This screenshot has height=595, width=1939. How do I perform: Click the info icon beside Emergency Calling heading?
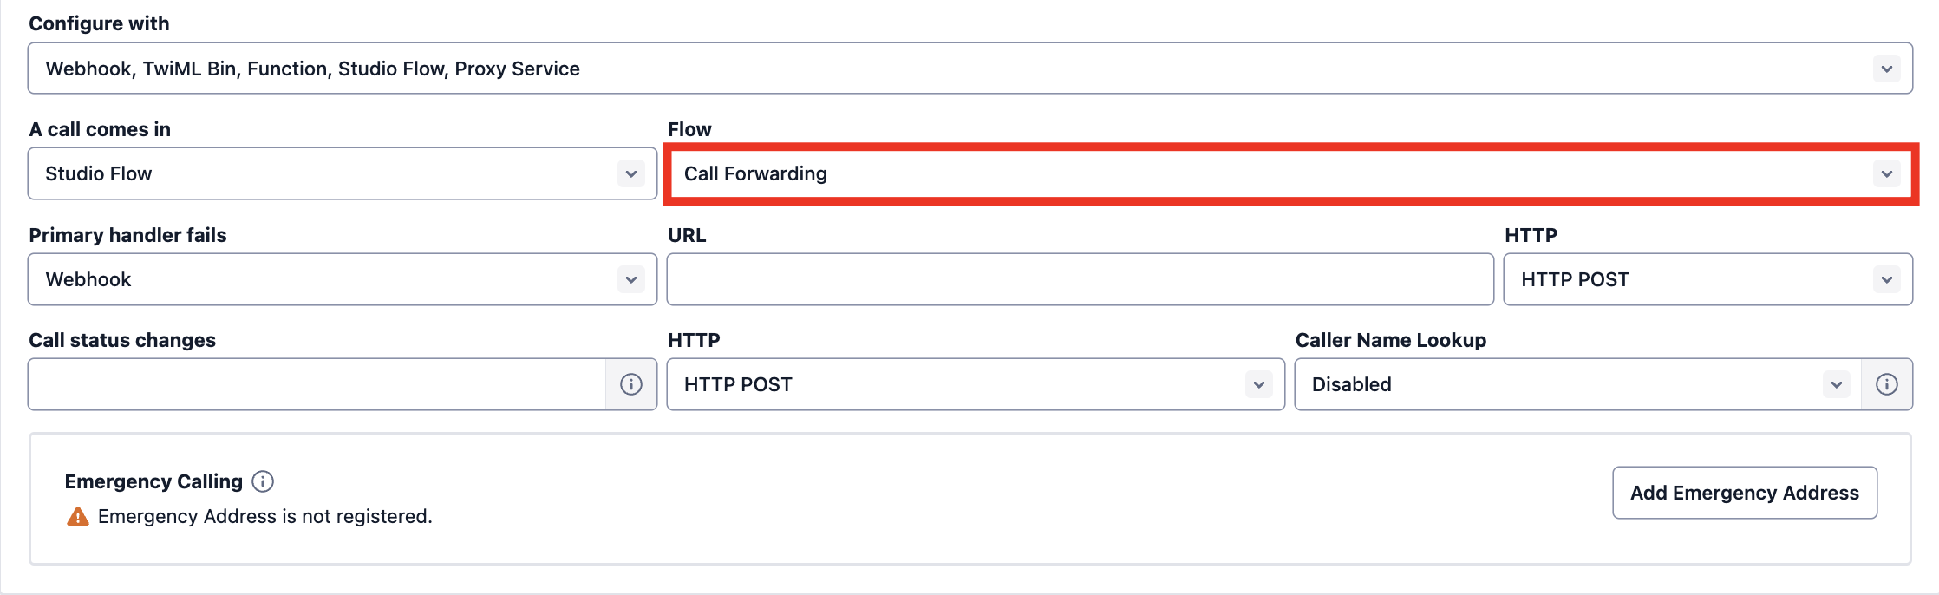(263, 481)
